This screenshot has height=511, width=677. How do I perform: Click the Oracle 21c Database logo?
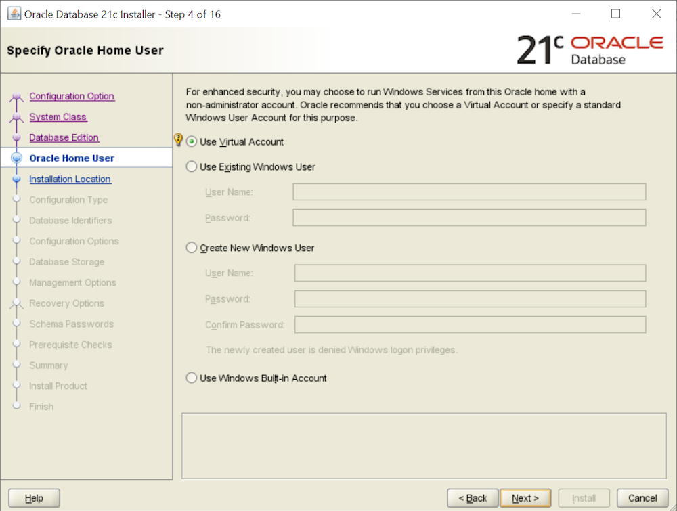tap(589, 50)
